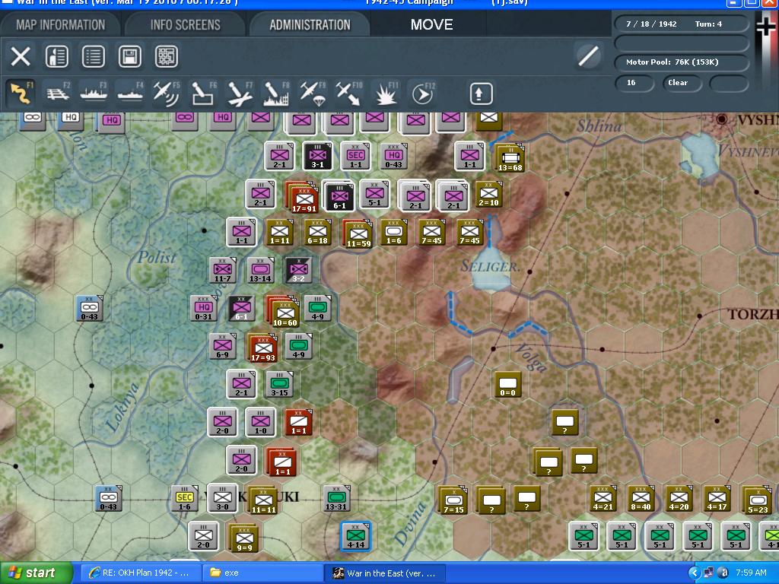Screen dimensions: 779x584
Task: Select the red 17=91 unit stack
Action: coord(303,198)
